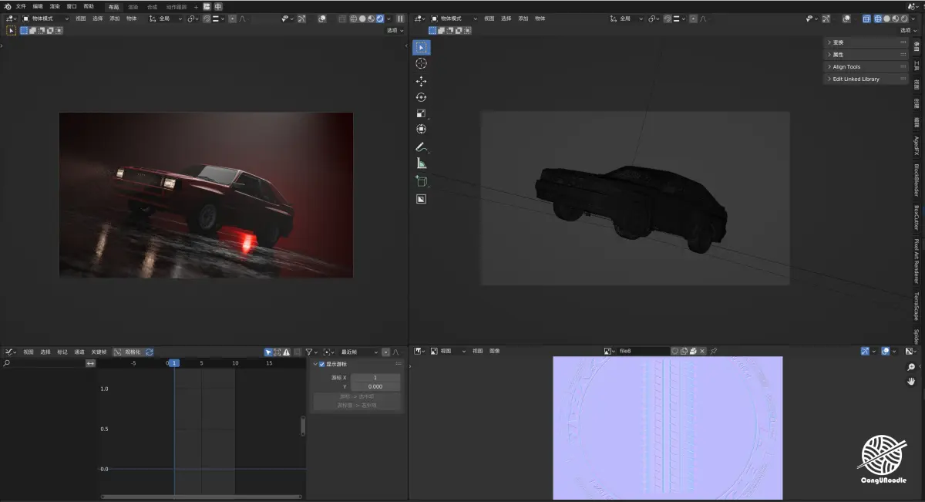Open 图像 menu in image editor
This screenshot has height=502, width=925.
pyautogui.click(x=495, y=351)
